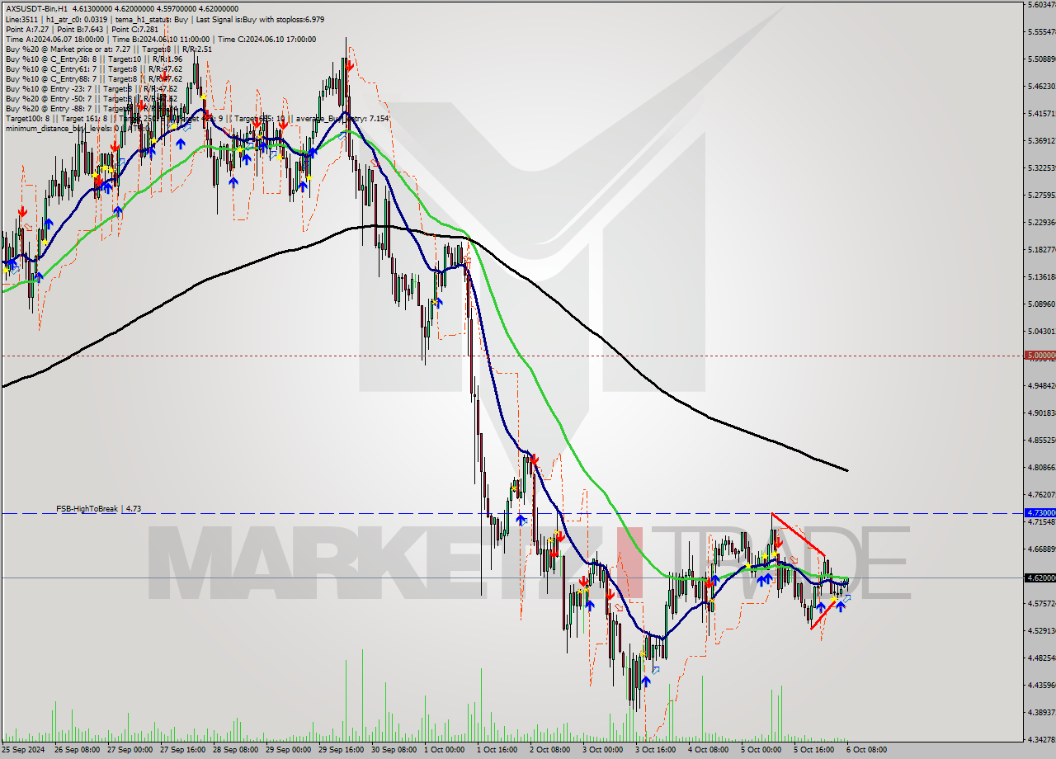Click the 3 Oct 00:00 time label
The image size is (1056, 759).
[x=603, y=750]
